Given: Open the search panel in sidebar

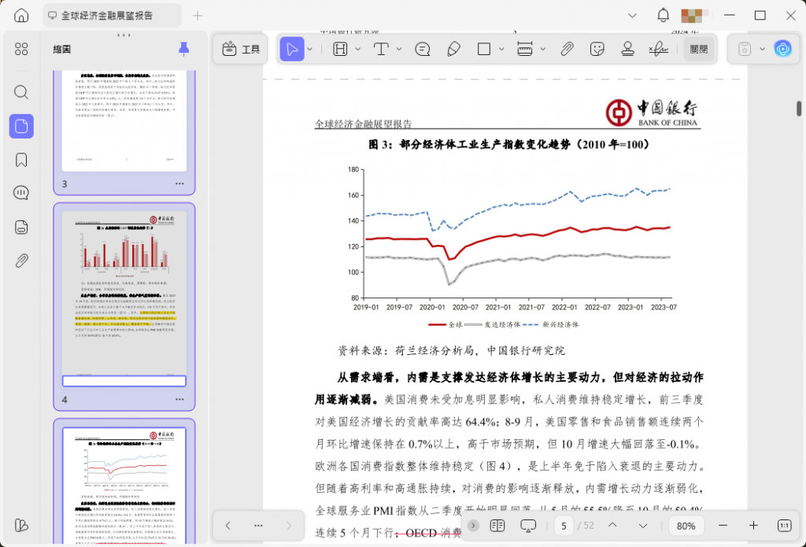Looking at the screenshot, I should (x=21, y=93).
